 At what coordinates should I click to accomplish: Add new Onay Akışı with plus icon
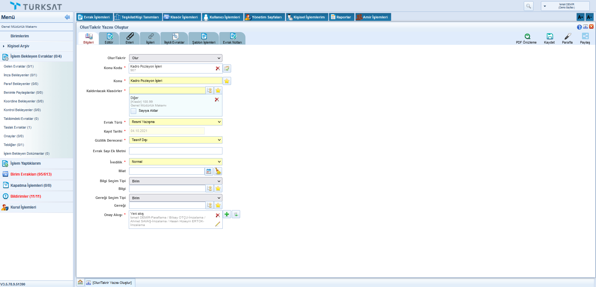[x=227, y=214]
